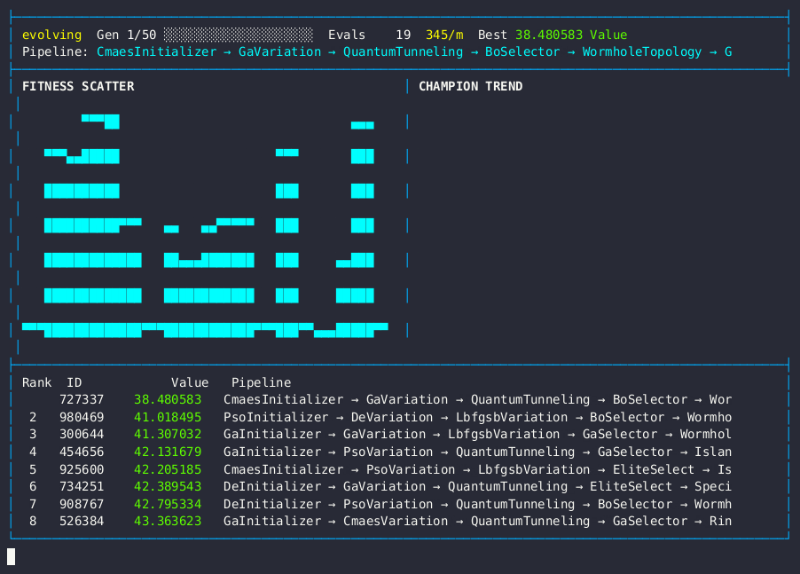Viewport: 800px width, 574px height.
Task: Click 'QuantumTunneling' in row 727337
Action: (x=530, y=399)
